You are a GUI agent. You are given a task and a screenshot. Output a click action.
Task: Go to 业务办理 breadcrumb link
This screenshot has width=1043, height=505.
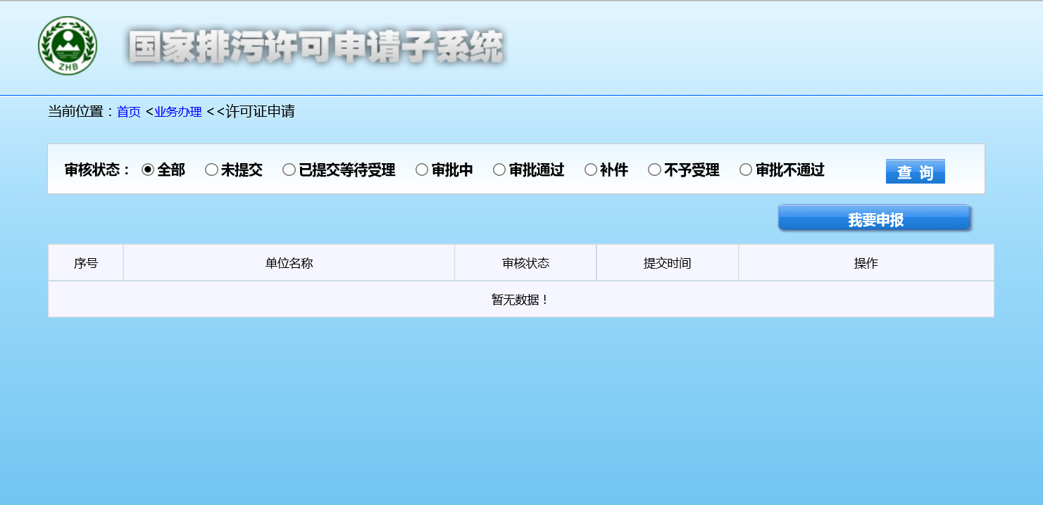coord(178,112)
